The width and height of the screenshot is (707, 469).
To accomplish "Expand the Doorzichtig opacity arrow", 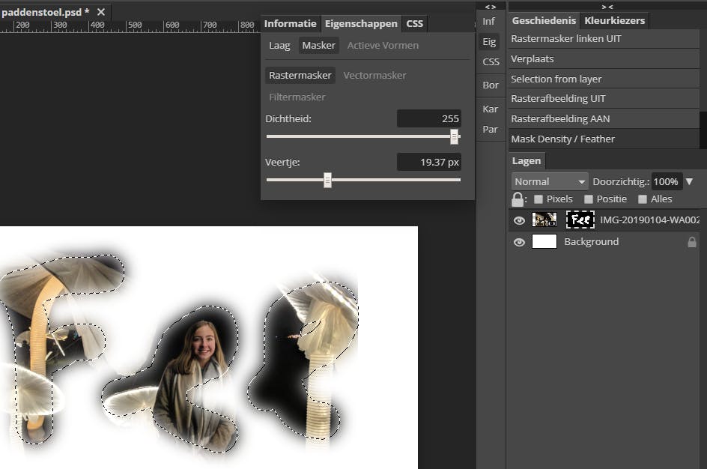I will (689, 181).
